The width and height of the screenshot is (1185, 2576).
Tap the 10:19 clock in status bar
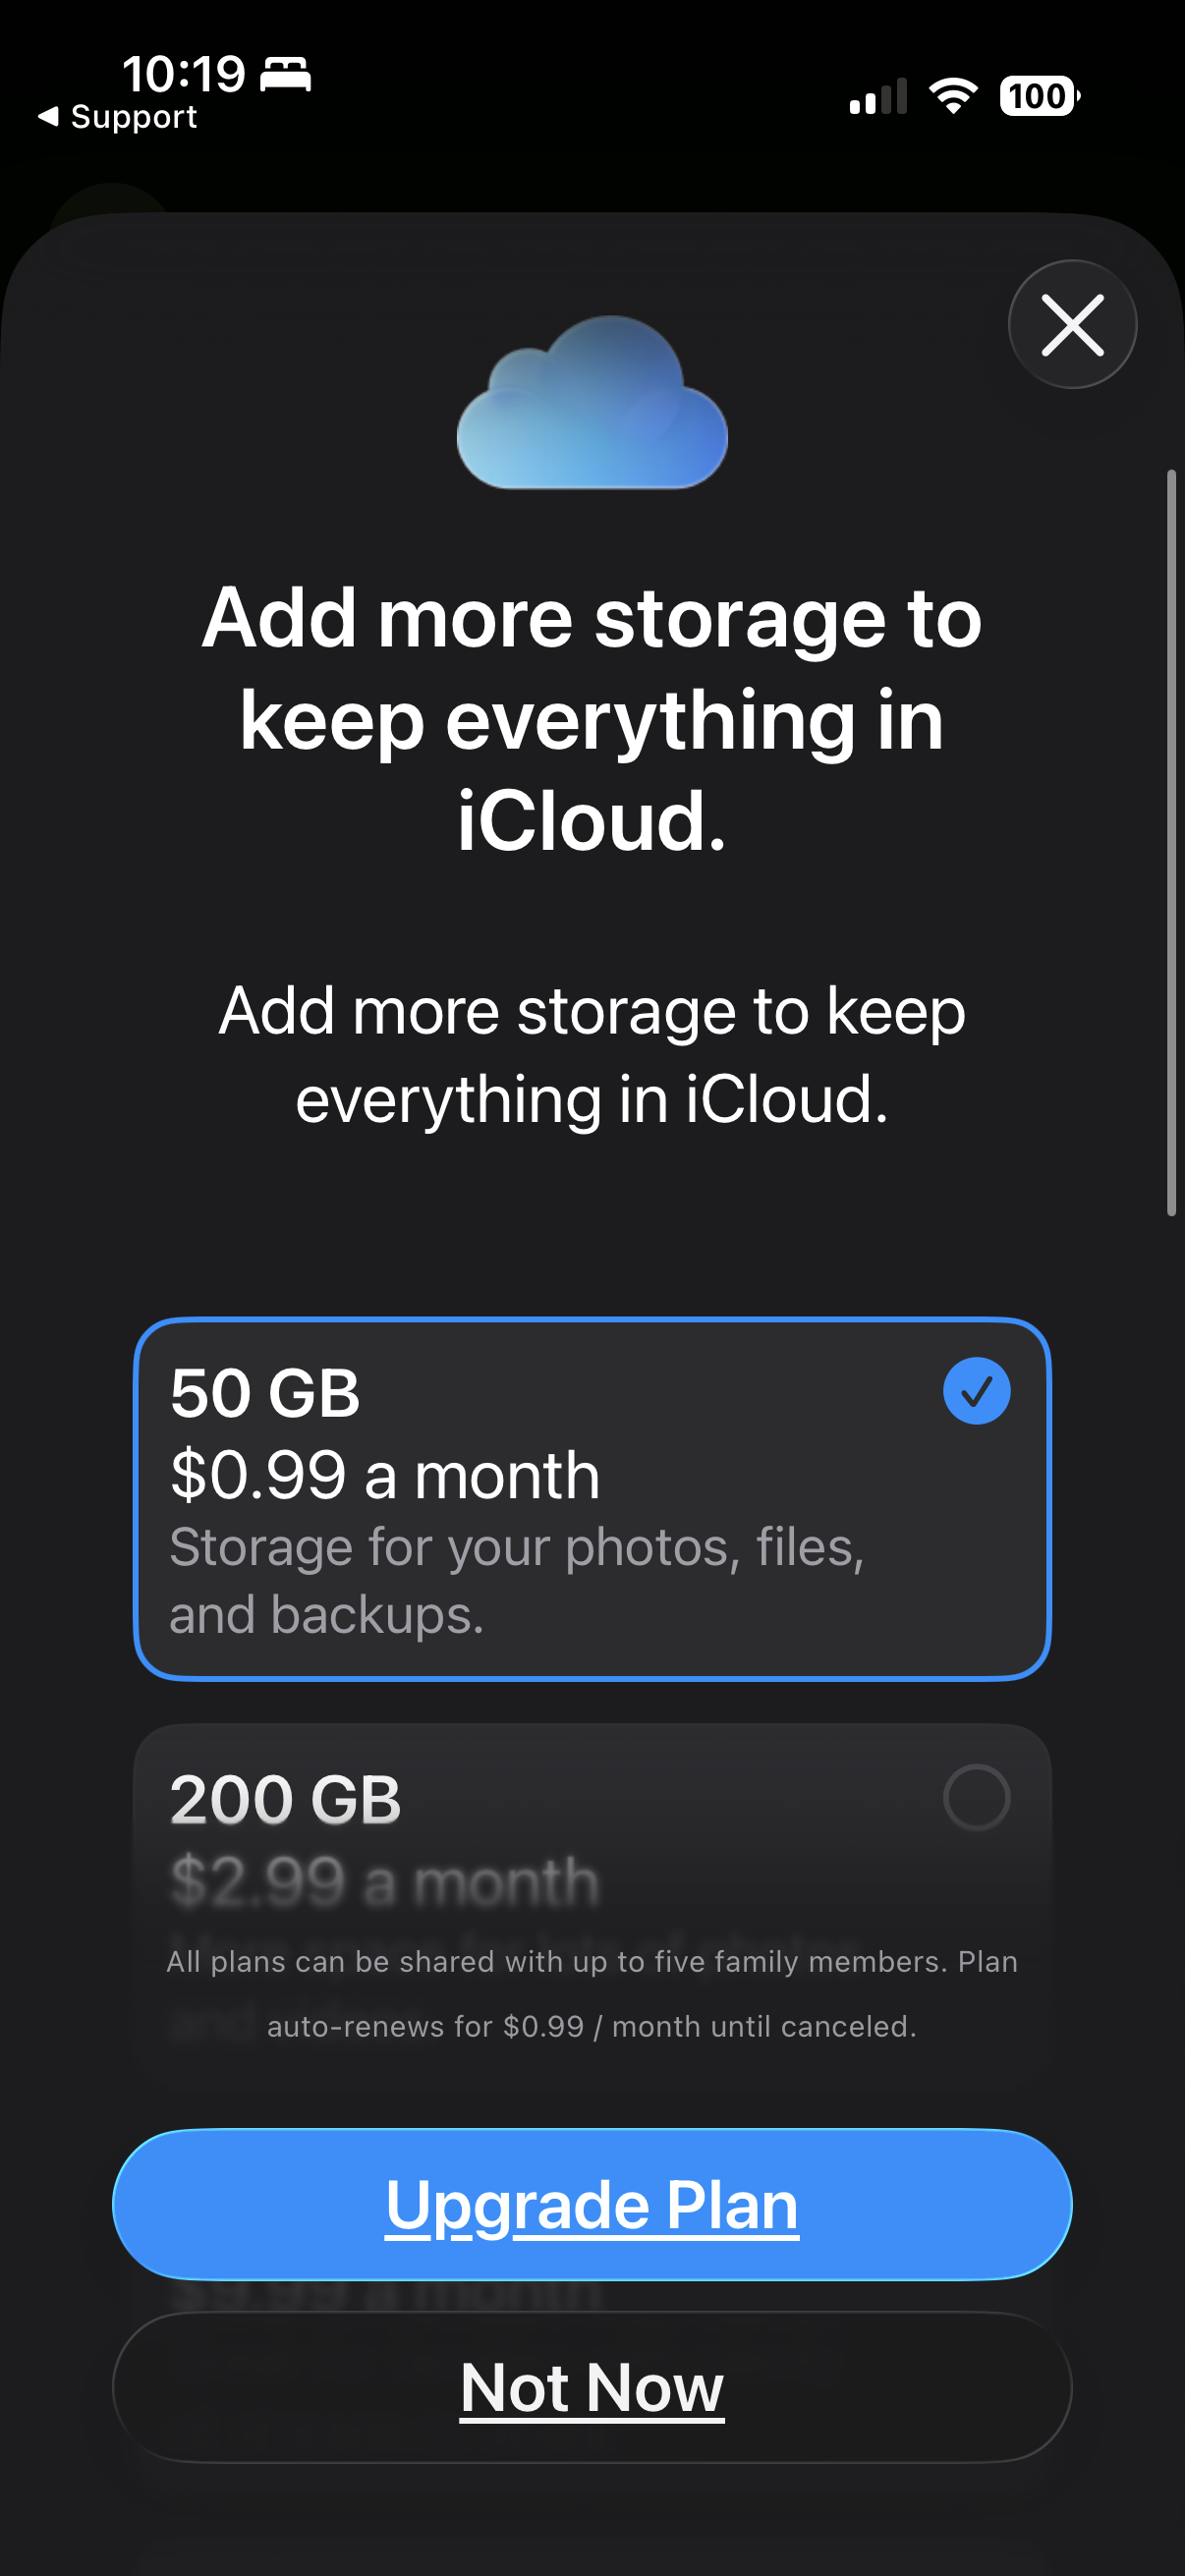pos(184,74)
